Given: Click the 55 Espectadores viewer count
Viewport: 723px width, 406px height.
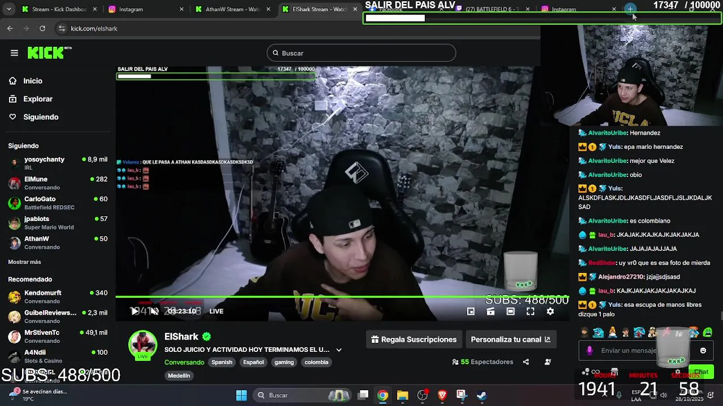Looking at the screenshot, I should point(482,362).
